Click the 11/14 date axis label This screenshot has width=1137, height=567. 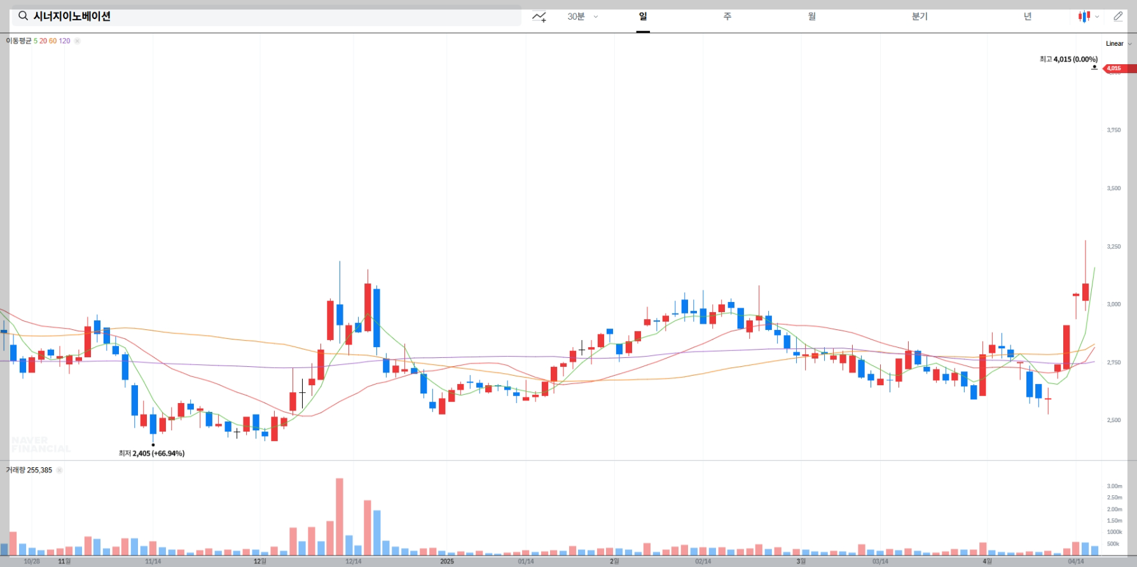[x=153, y=561]
